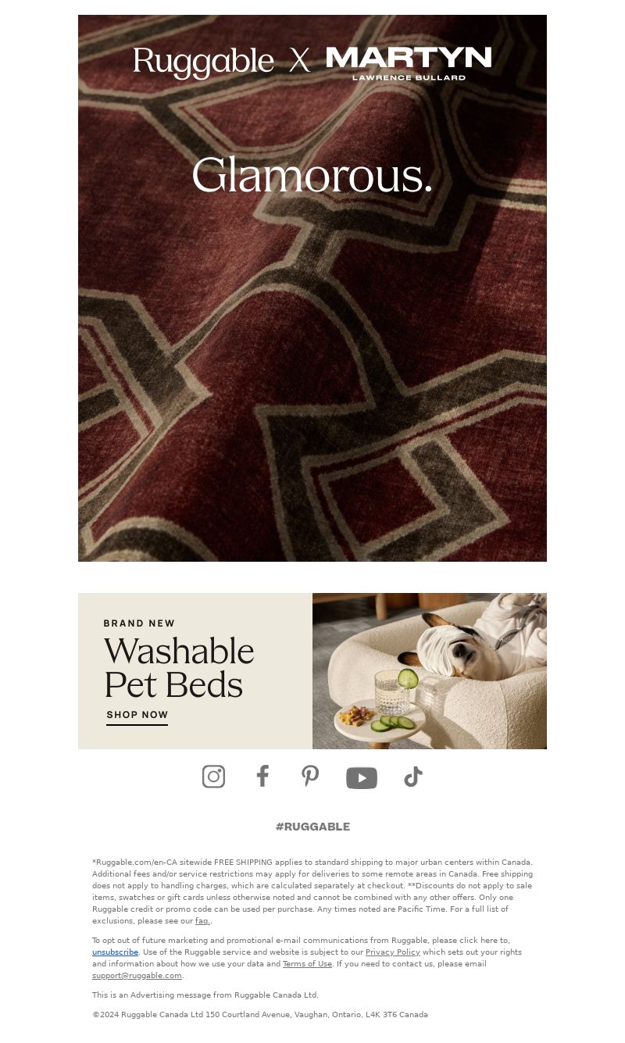Click the support@ruggable.com email address
The width and height of the screenshot is (625, 1043).
click(x=137, y=976)
